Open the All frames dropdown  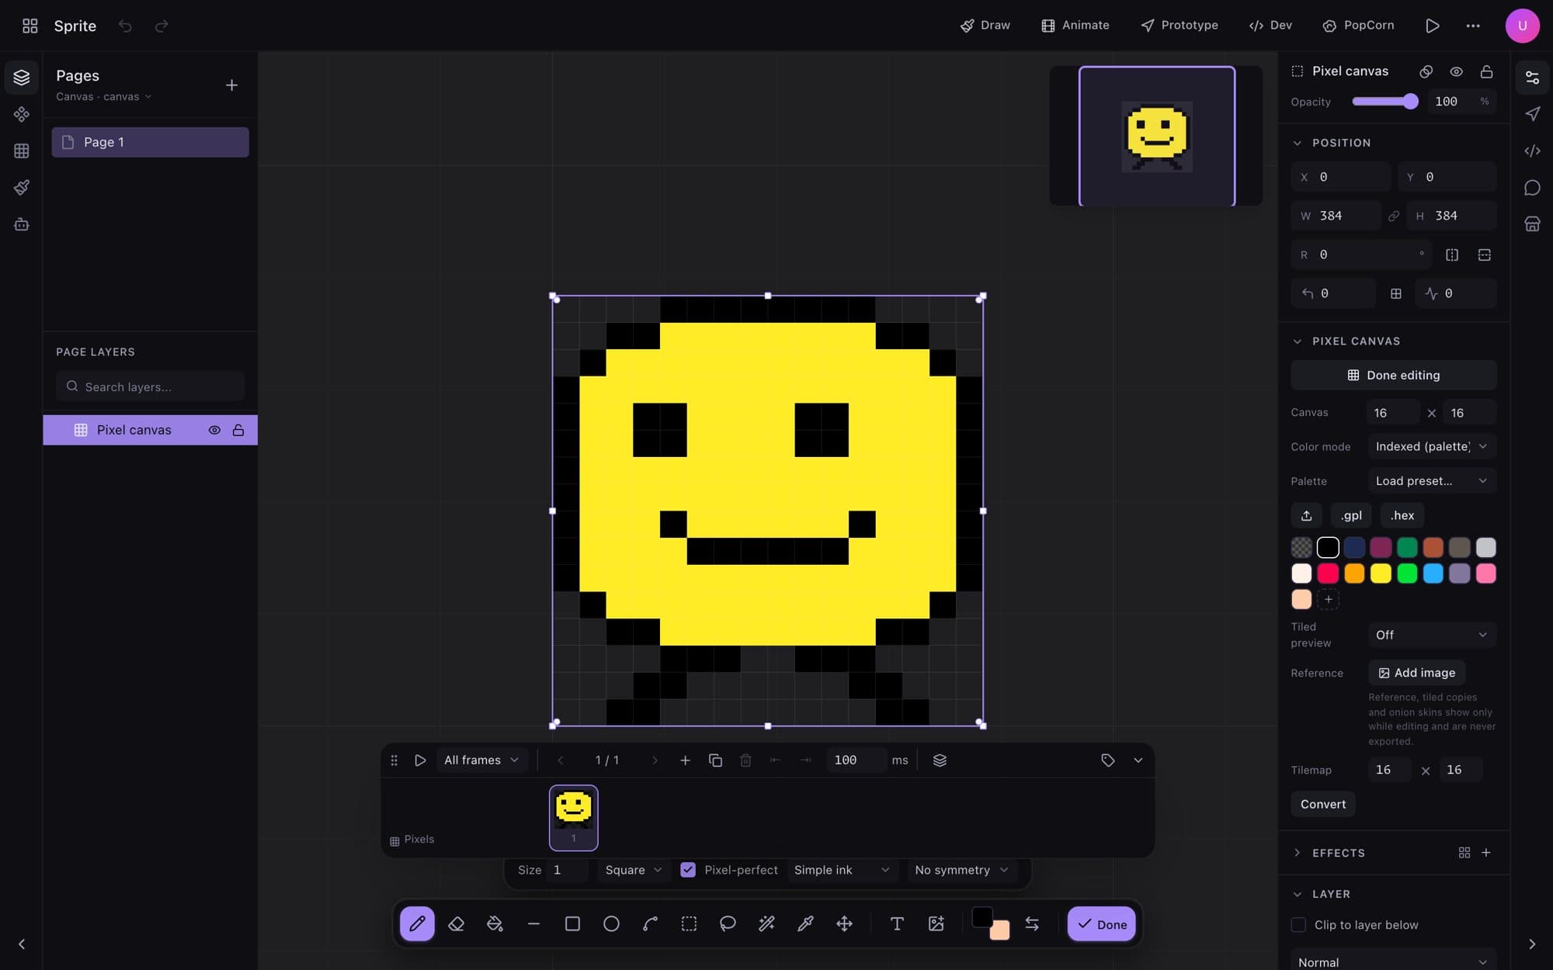481,760
